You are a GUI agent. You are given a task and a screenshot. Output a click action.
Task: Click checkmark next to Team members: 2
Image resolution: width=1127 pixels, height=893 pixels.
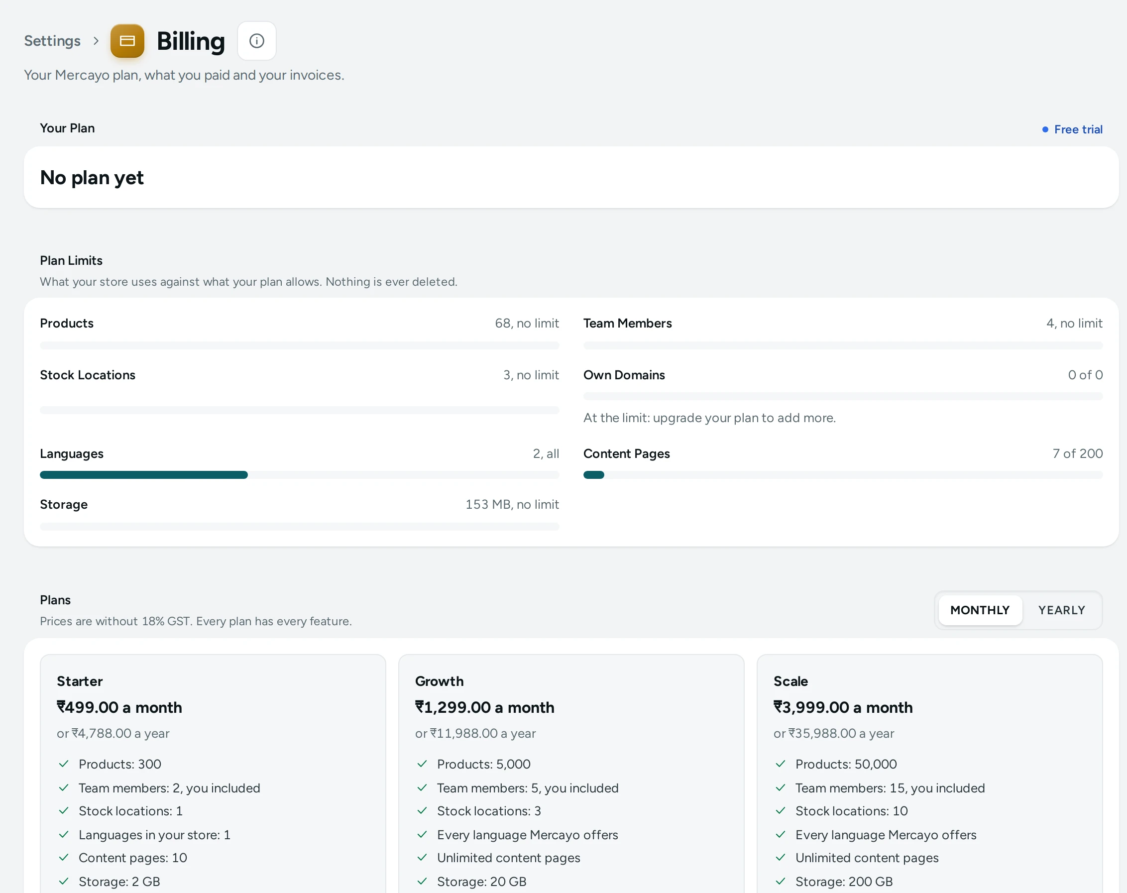[64, 787]
